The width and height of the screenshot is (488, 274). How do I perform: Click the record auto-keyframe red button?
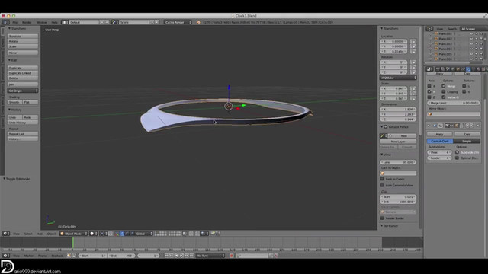tap(232, 256)
